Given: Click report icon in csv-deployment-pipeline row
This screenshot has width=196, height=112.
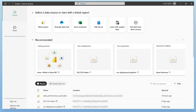Looking at the screenshot, I should pyautogui.click(x=38, y=107).
